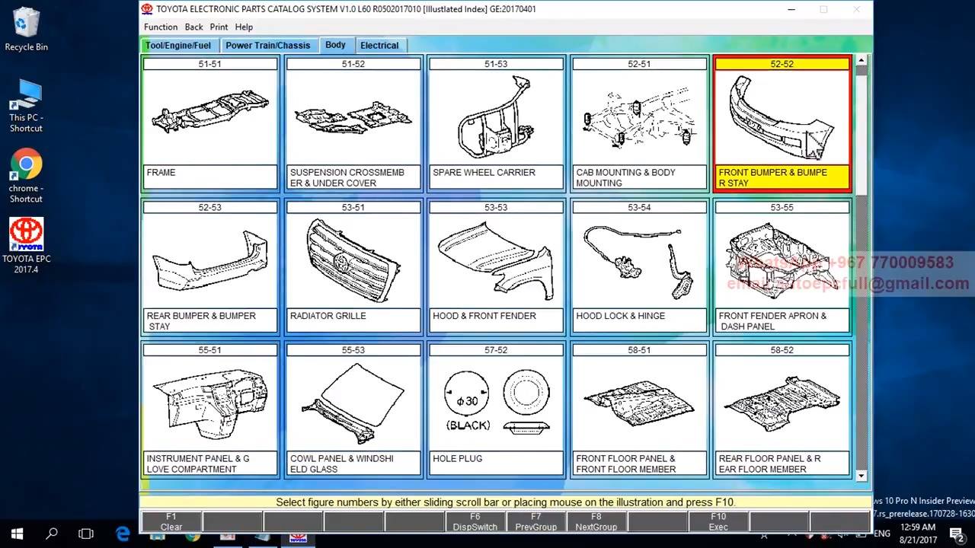
Task: Go to next group with F8 NextGroup
Action: (x=596, y=521)
